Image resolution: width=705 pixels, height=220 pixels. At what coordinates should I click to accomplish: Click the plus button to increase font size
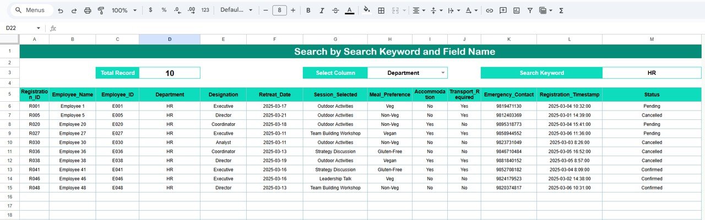(293, 10)
